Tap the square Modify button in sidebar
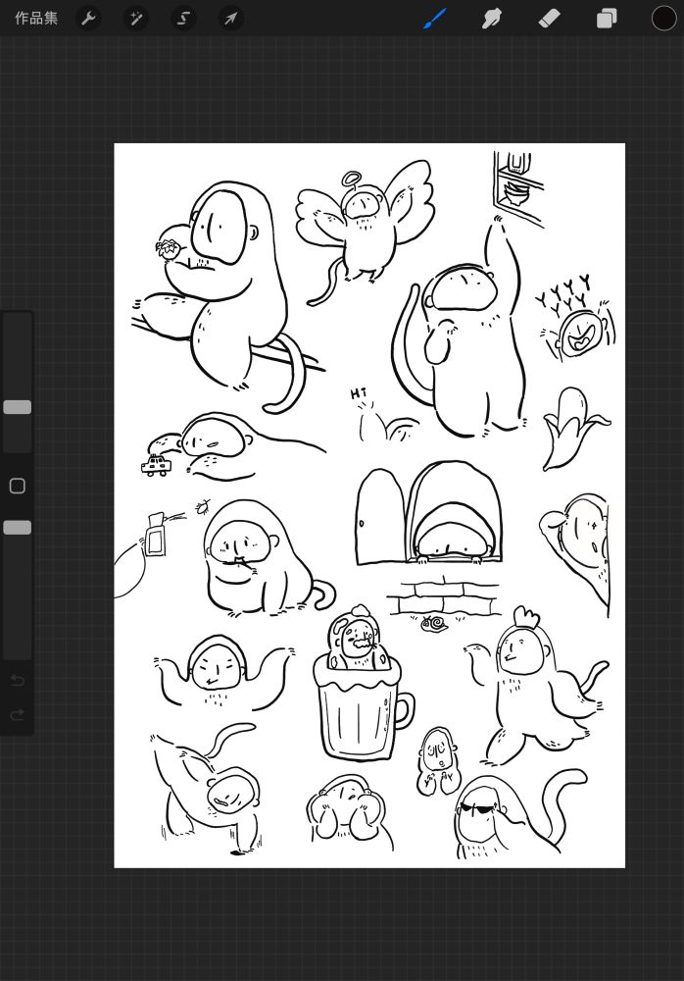The height and width of the screenshot is (981, 684). click(18, 487)
